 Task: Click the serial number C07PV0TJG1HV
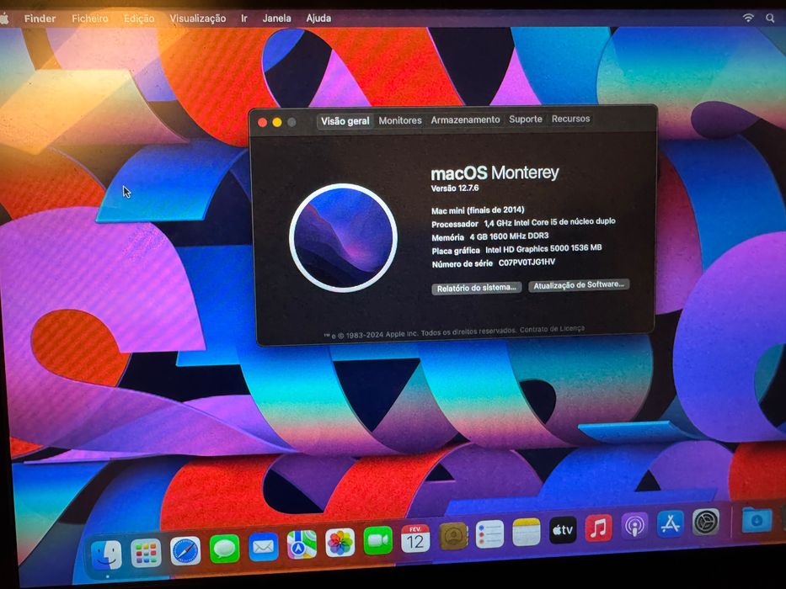(527, 262)
